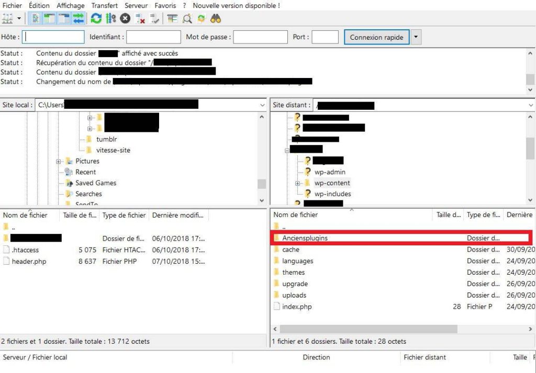Focus the Identifiant input field
The image size is (536, 373).
coord(153,37)
